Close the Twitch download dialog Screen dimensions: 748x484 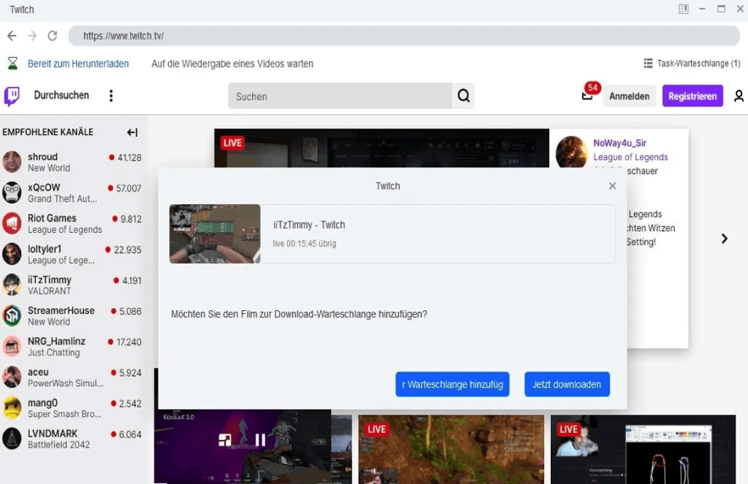click(x=612, y=186)
